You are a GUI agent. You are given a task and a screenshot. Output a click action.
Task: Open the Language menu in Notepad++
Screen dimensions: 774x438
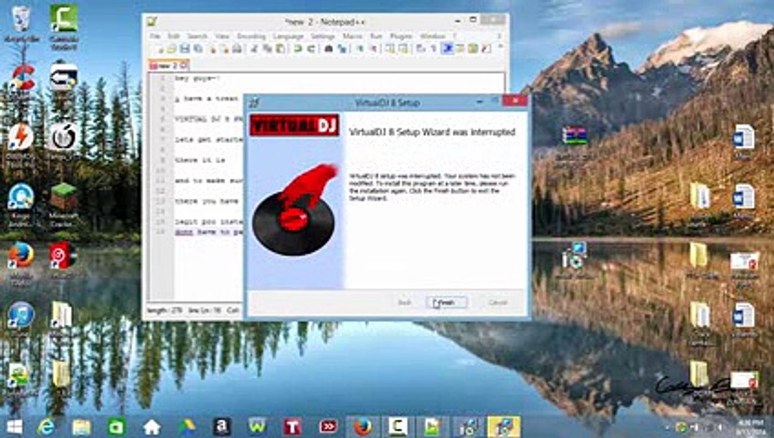click(288, 36)
